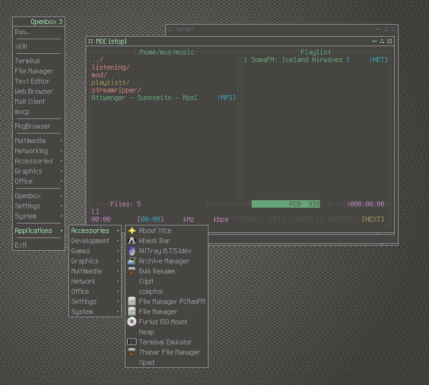Toggle NEXT in MOC status bar
429x385 pixels.
click(373, 219)
